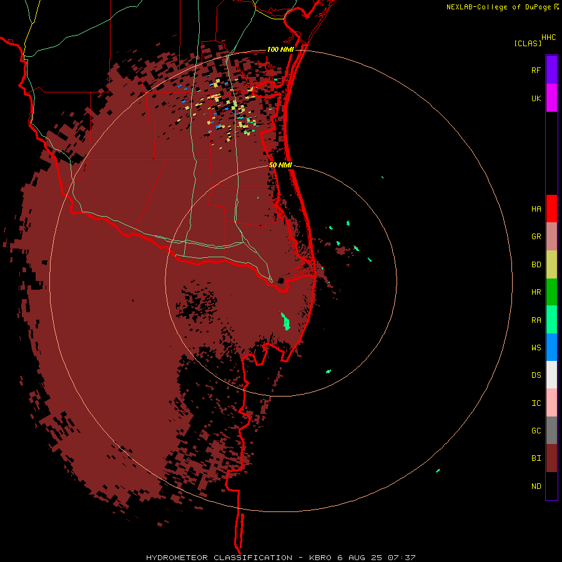Click the RF purple legend swatch
The image size is (562, 562).
[551, 70]
